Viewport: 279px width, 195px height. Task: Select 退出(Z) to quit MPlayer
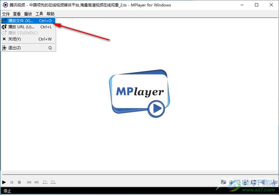coord(28,48)
